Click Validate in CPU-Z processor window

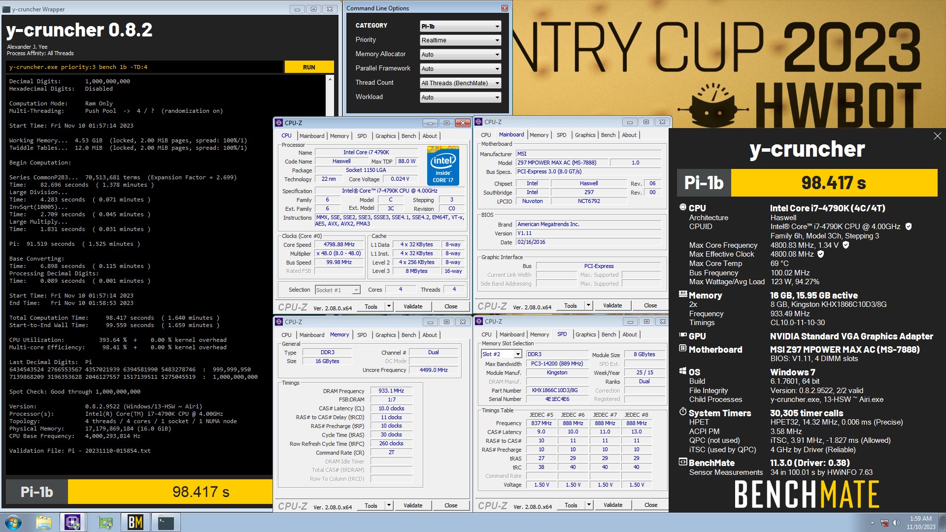[413, 306]
